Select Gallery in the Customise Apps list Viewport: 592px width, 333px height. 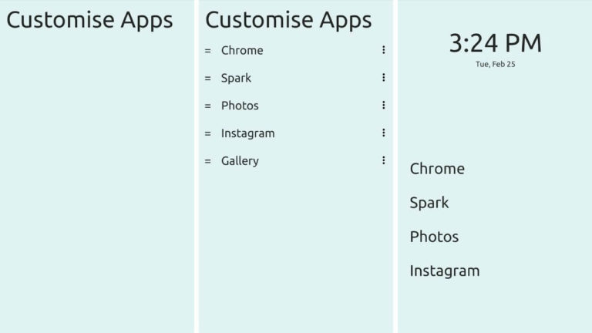pyautogui.click(x=240, y=161)
